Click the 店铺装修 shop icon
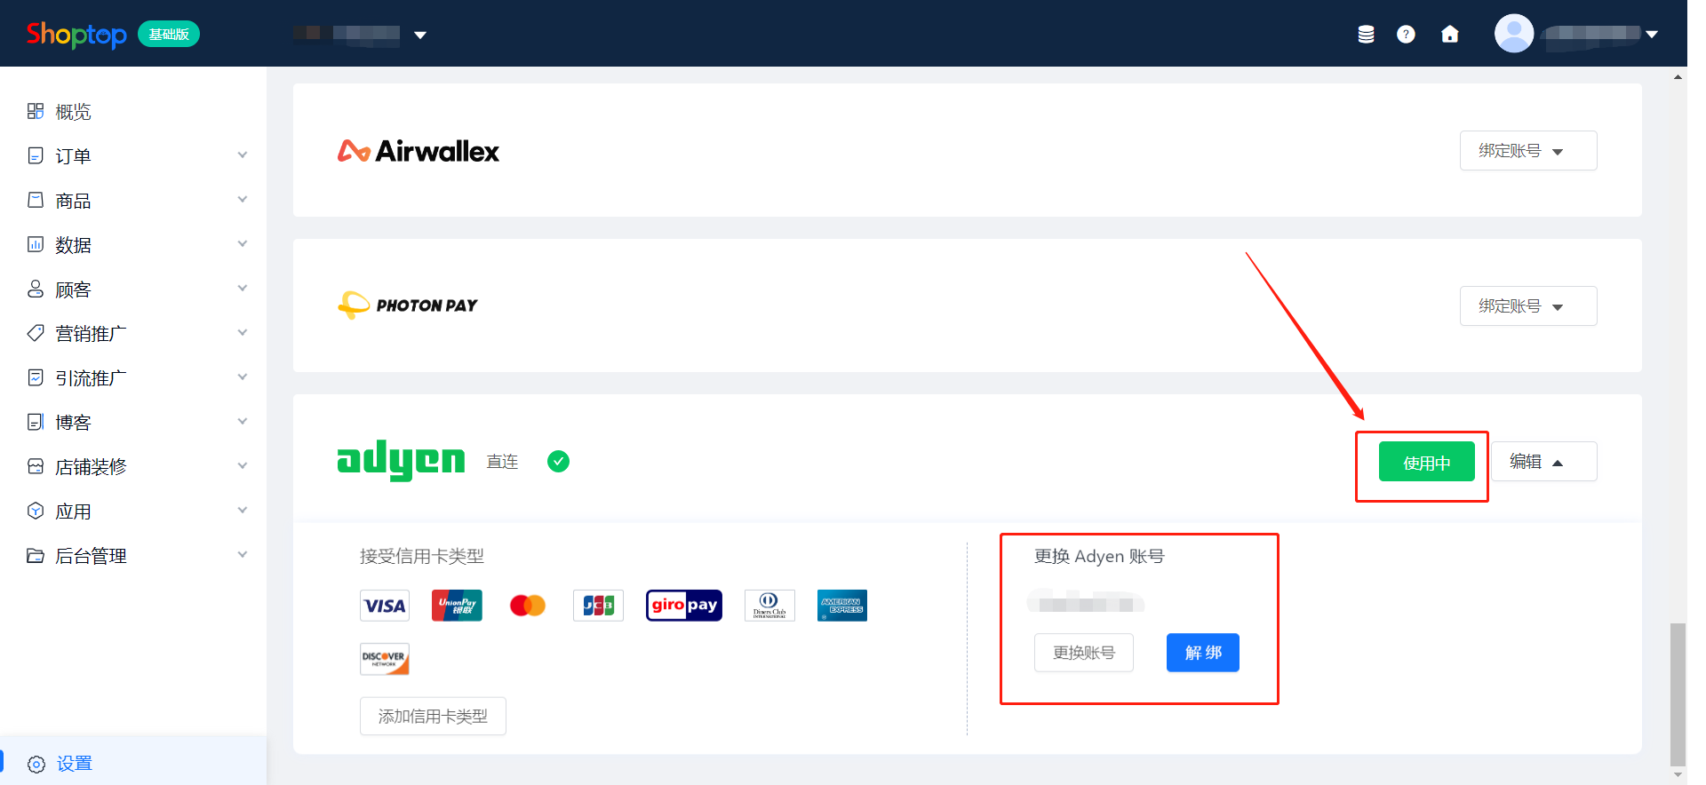The image size is (1706, 785). tap(36, 466)
